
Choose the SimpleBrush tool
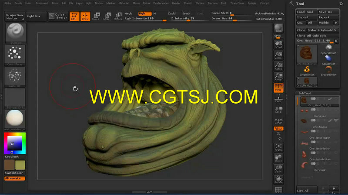pyautogui.click(x=307, y=71)
